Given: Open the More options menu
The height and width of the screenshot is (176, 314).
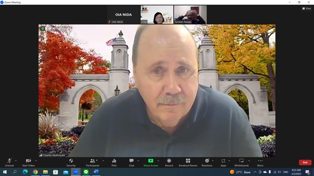Looking at the screenshot, I should [x=260, y=162].
